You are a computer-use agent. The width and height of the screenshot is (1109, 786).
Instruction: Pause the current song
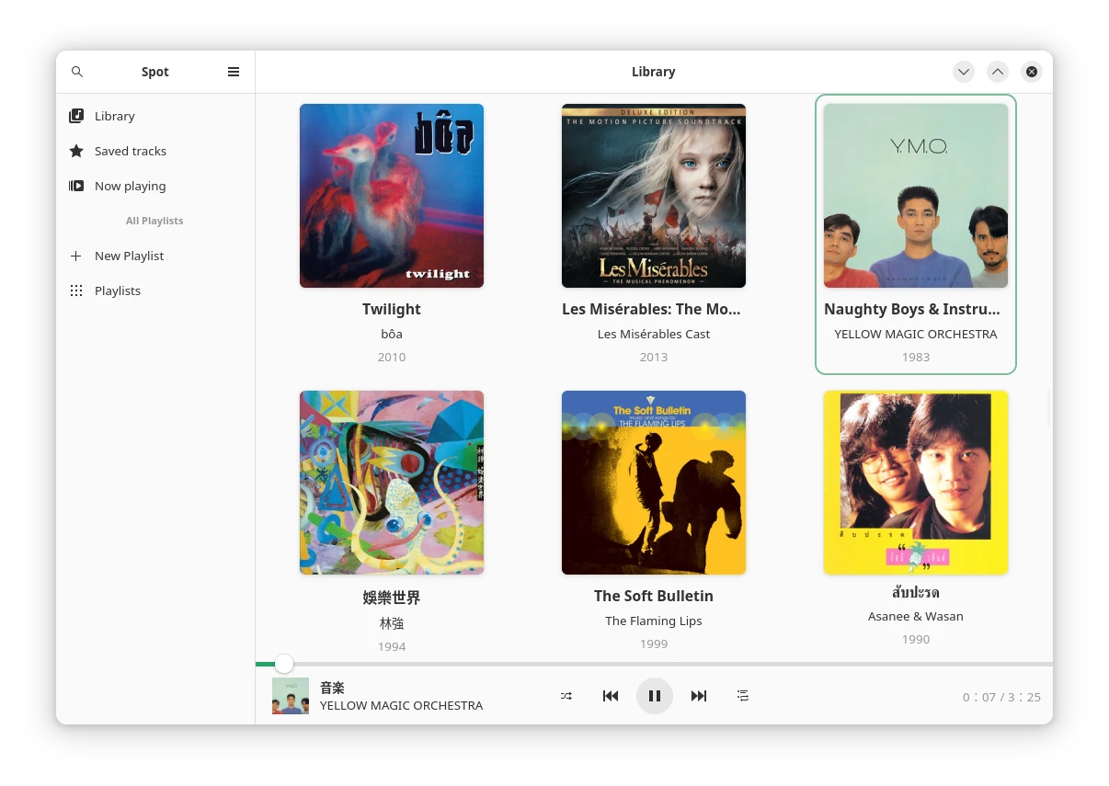[x=655, y=696]
